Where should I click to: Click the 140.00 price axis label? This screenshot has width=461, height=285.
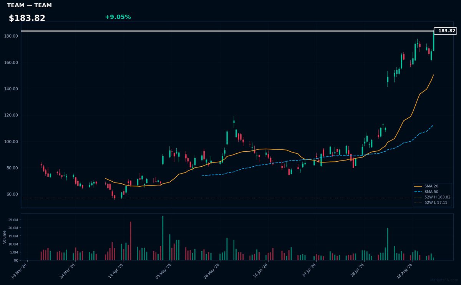12,89
